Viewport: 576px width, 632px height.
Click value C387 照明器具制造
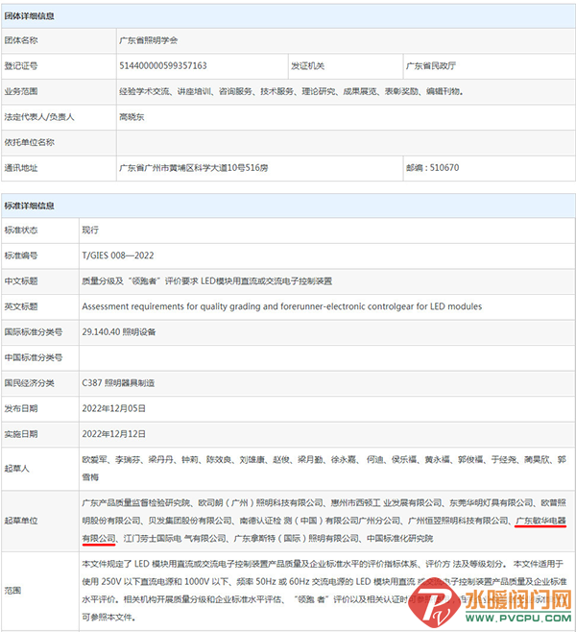118,383
